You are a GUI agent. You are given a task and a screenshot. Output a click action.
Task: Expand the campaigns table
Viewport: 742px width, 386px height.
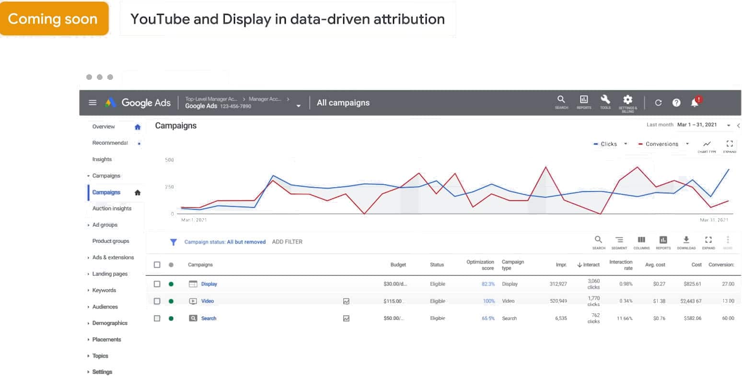708,242
